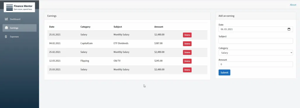Click the Earnings panel title

click(52, 16)
